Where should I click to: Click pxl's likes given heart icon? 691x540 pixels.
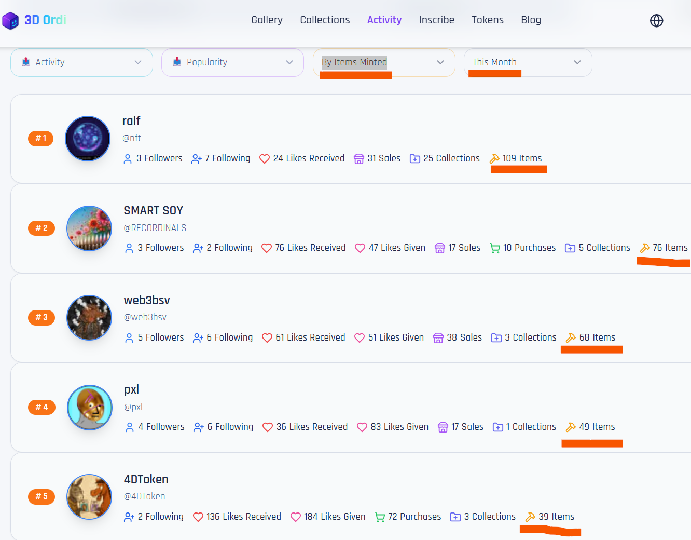tap(362, 427)
